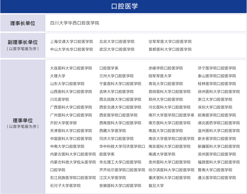Select '遵义医学院口腔医学院' entry
Image resolution: width=247 pixels, height=194 pixels.
(x=217, y=178)
